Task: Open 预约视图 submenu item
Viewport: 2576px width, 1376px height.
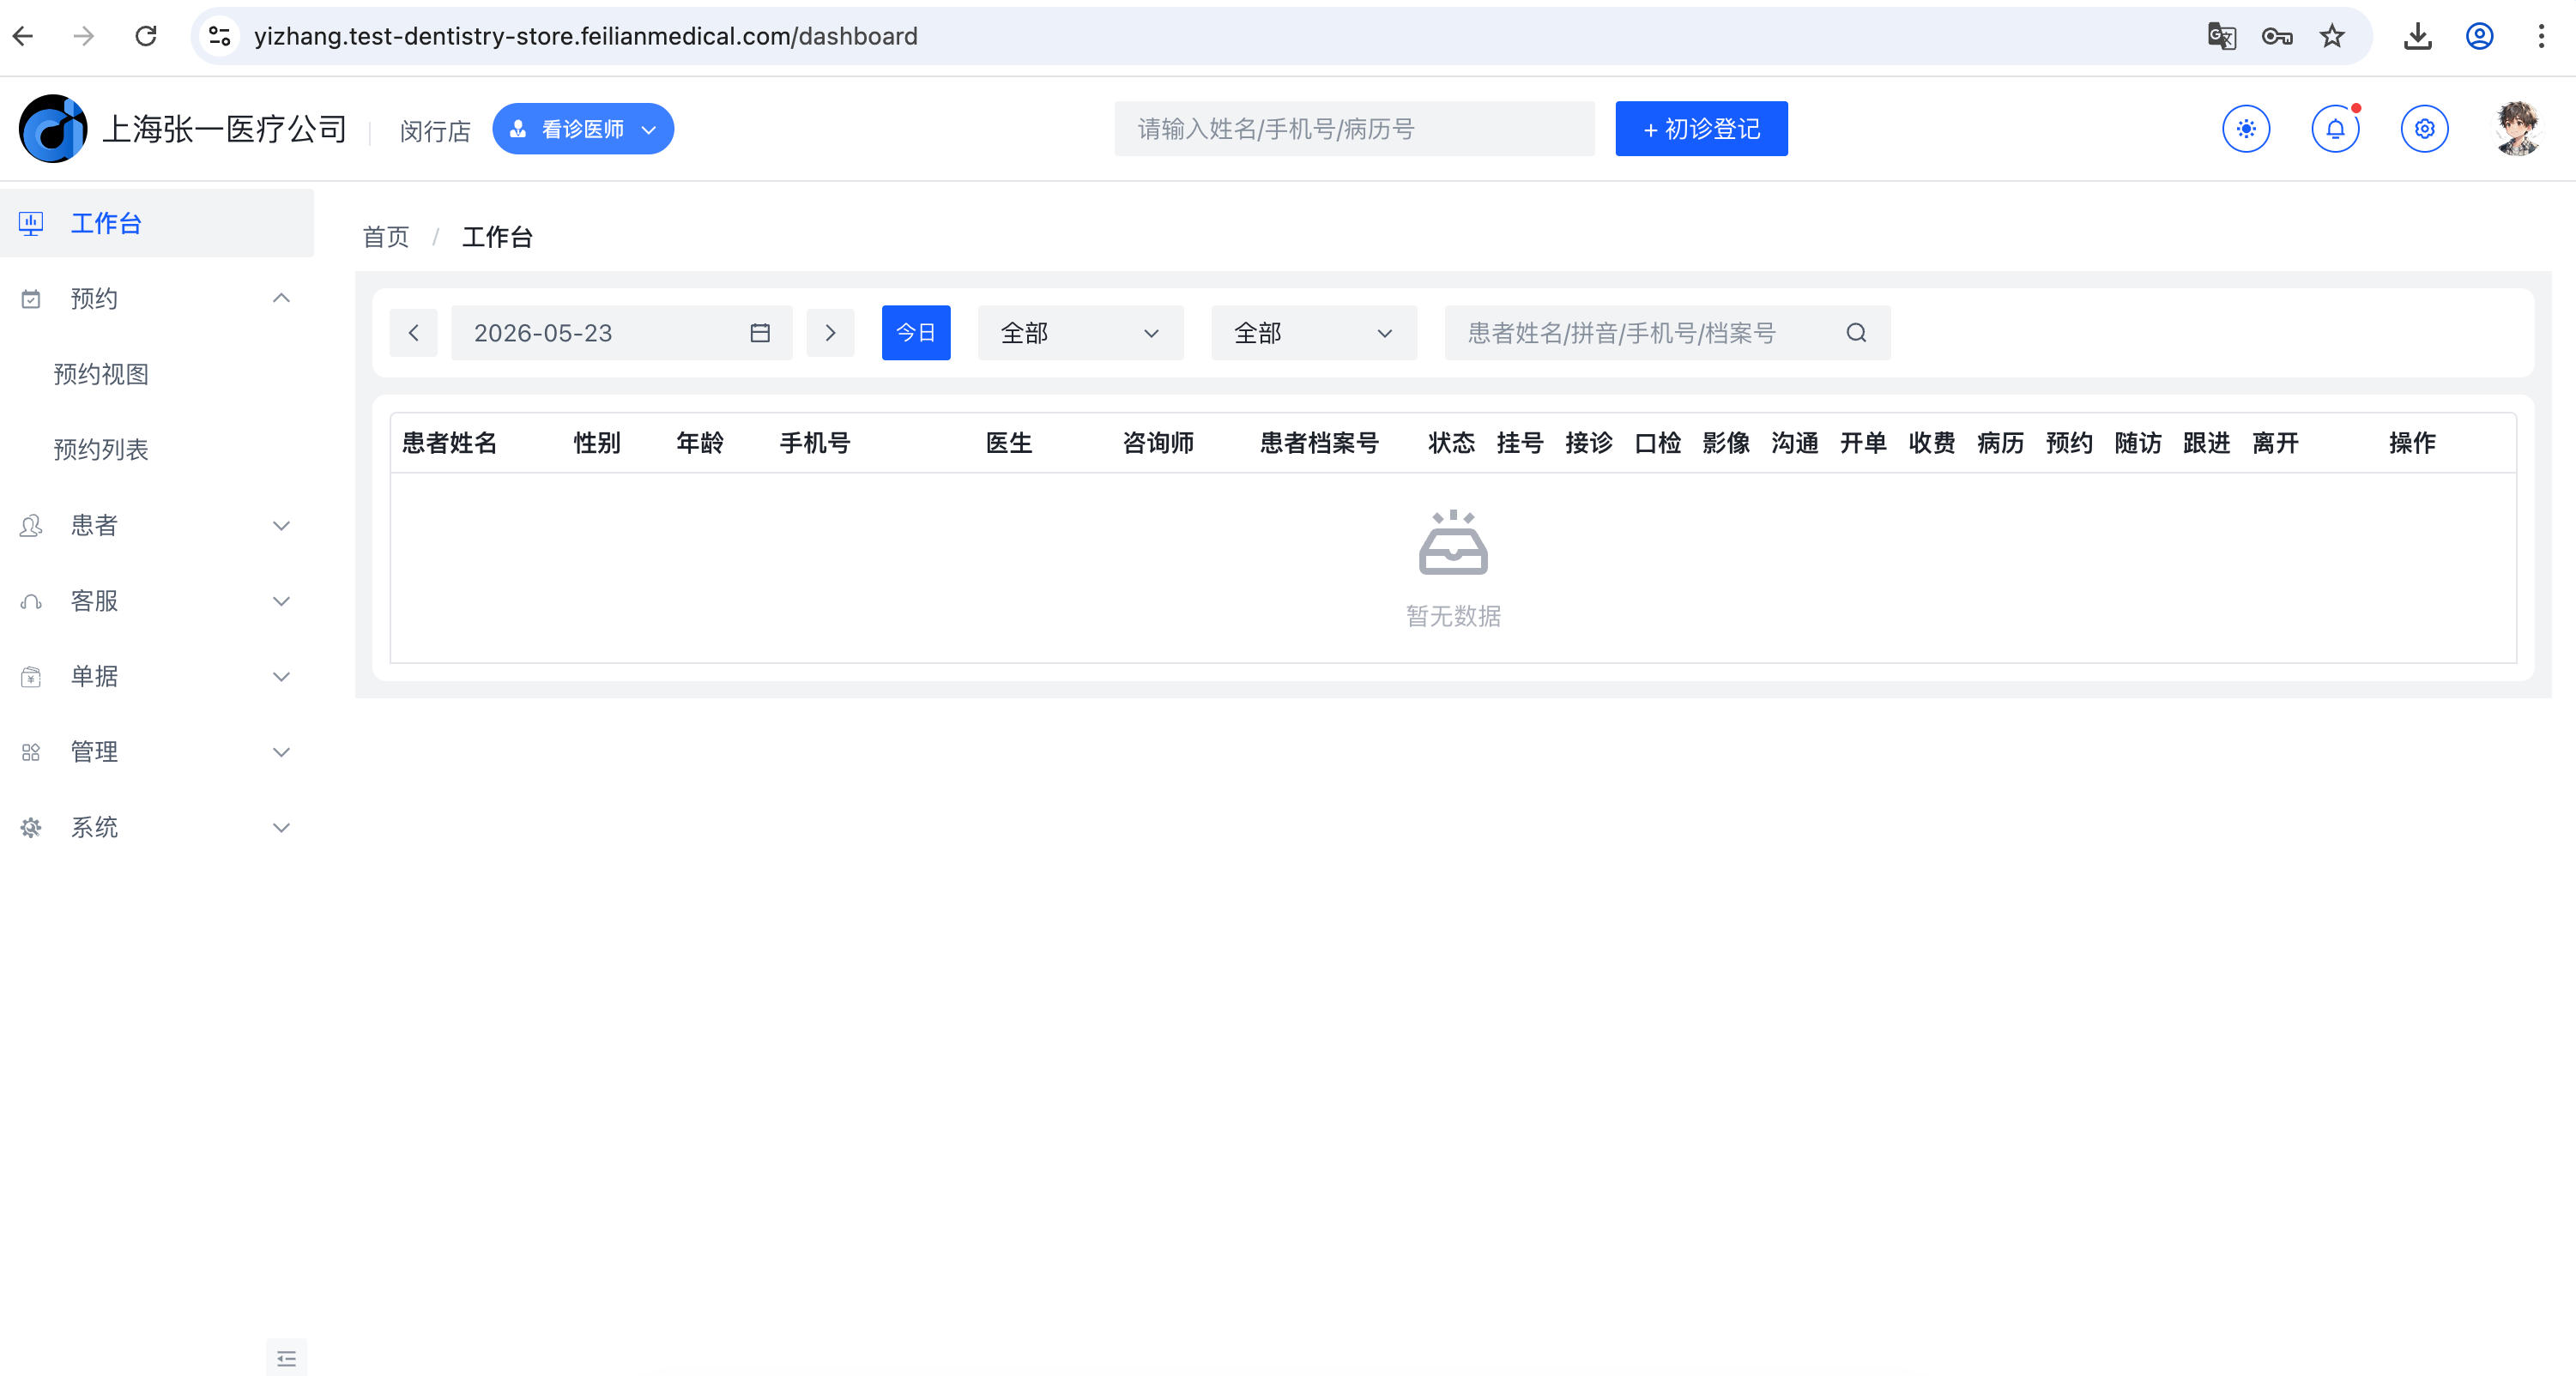Action: [x=101, y=374]
